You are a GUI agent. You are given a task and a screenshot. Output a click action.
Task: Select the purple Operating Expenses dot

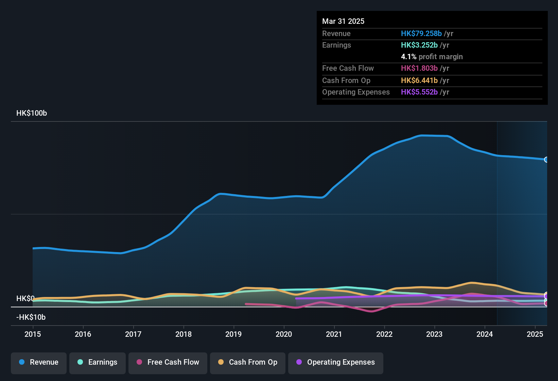click(x=299, y=362)
